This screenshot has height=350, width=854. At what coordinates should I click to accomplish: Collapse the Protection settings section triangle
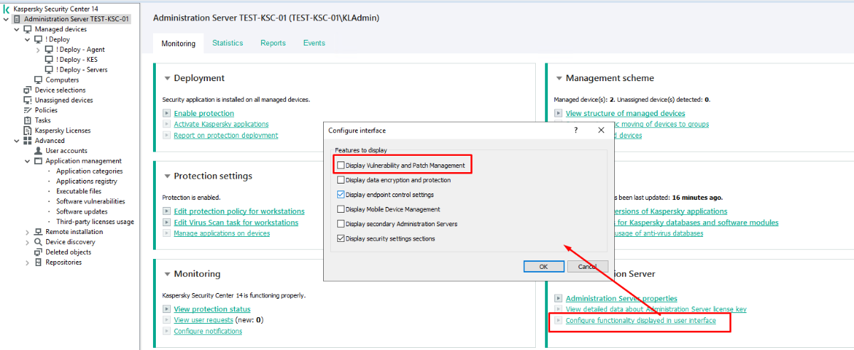[x=167, y=176]
